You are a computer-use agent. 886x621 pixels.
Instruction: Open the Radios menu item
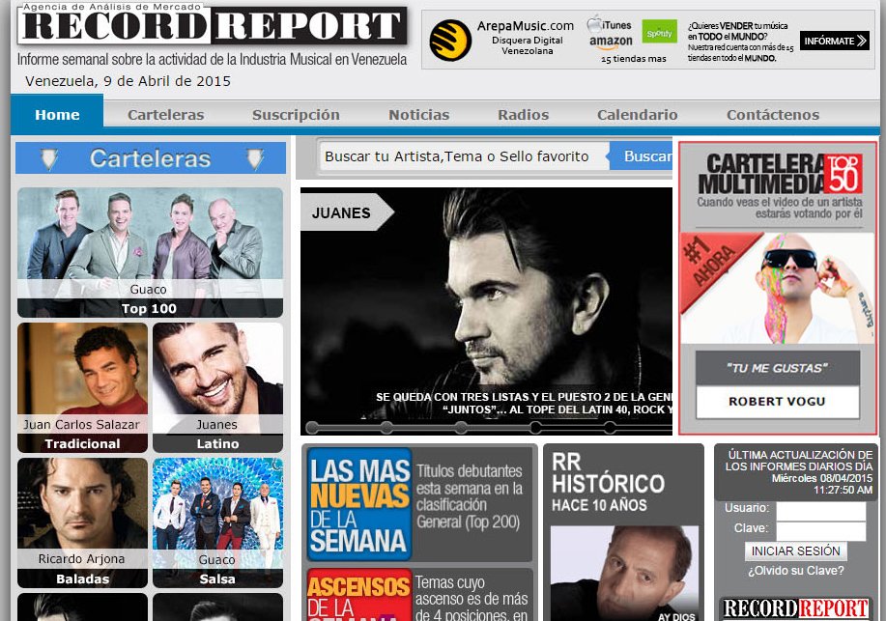(x=524, y=115)
